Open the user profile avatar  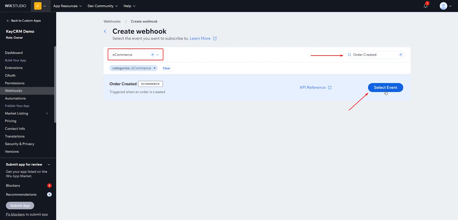tap(443, 6)
